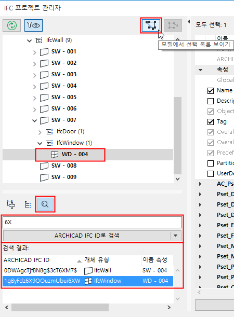Select the SW - 009 wall item
This screenshot has height=317, width=234.
pyautogui.click(x=64, y=177)
